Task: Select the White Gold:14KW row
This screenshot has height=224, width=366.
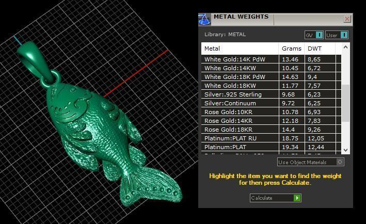Action: (x=271, y=68)
